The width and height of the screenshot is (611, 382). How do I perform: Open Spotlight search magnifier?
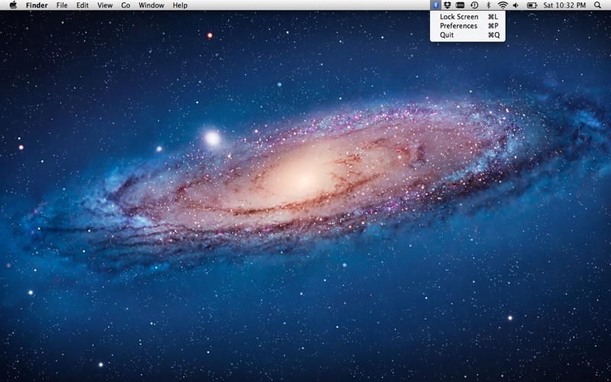click(x=597, y=5)
